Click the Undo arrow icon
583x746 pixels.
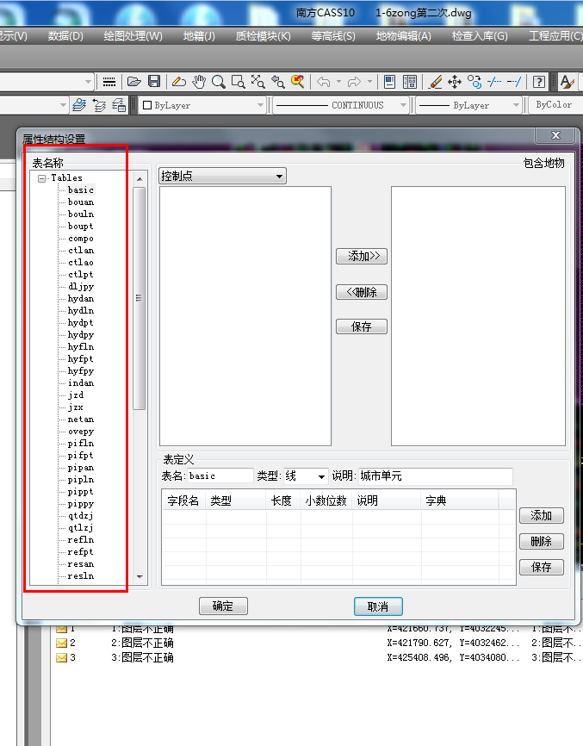pos(324,82)
